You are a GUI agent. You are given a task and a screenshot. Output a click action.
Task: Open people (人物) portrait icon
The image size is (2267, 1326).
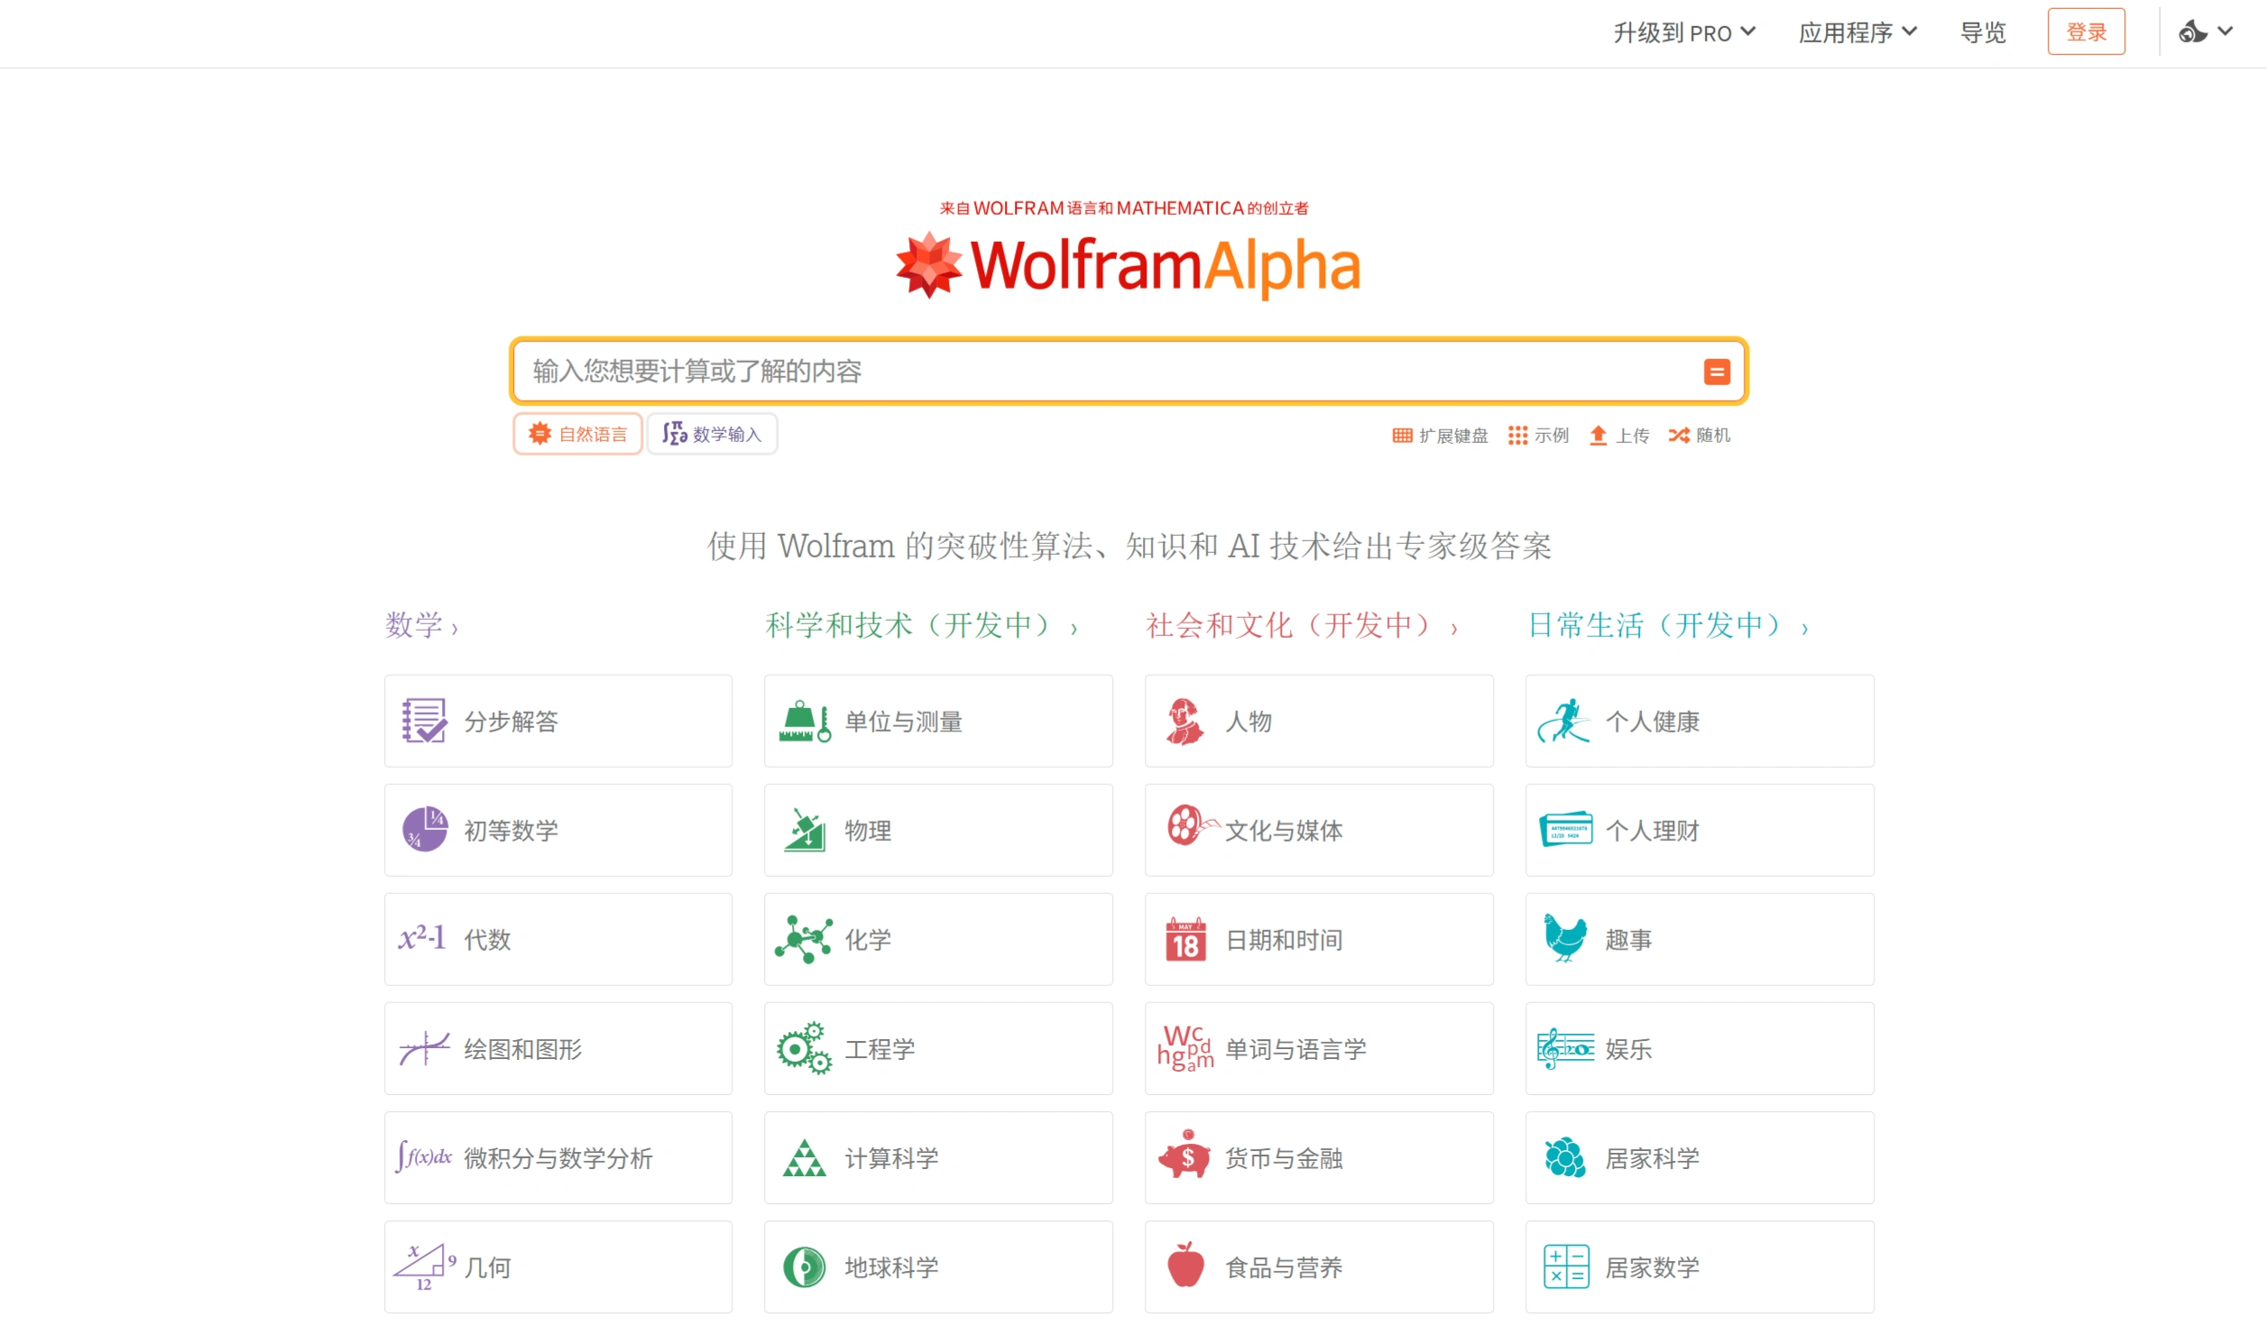[x=1184, y=721]
